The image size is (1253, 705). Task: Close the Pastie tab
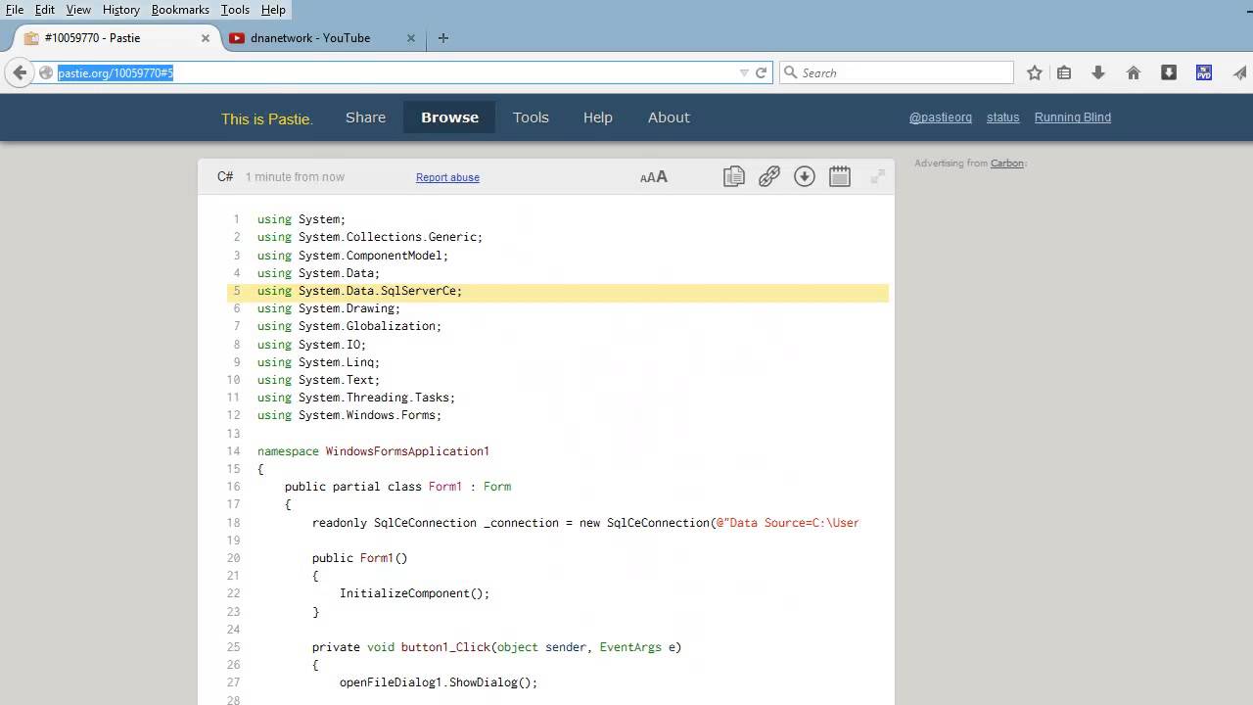click(x=206, y=38)
